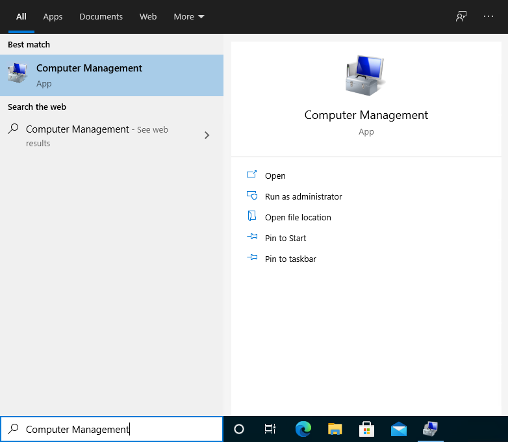Click the Best match heading

[x=29, y=44]
